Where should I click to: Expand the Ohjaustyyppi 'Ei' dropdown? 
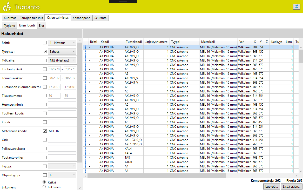(x=62, y=175)
